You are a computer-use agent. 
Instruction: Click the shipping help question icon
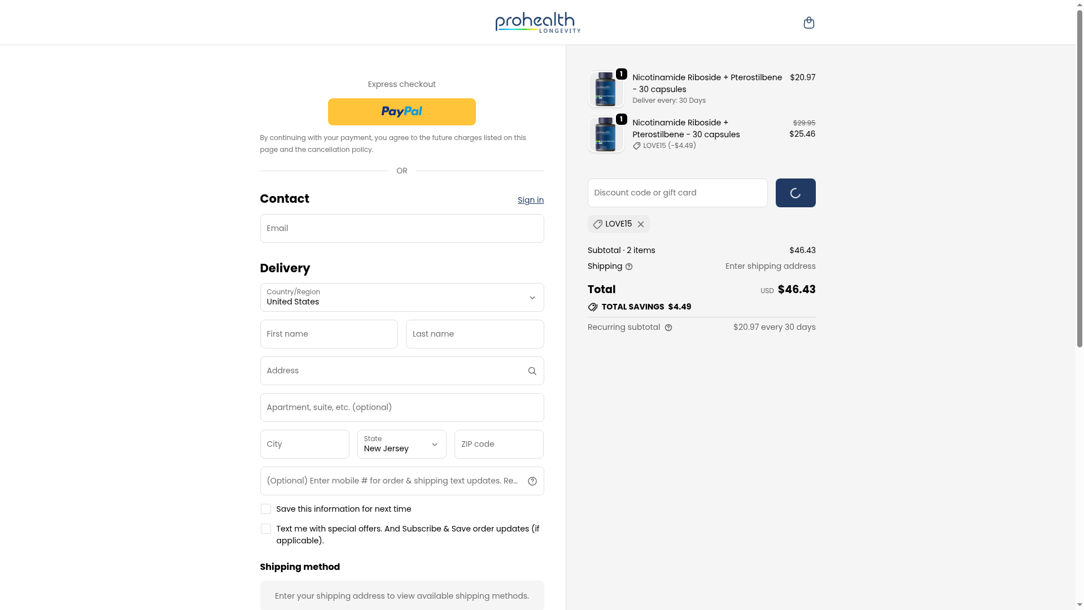(x=629, y=267)
